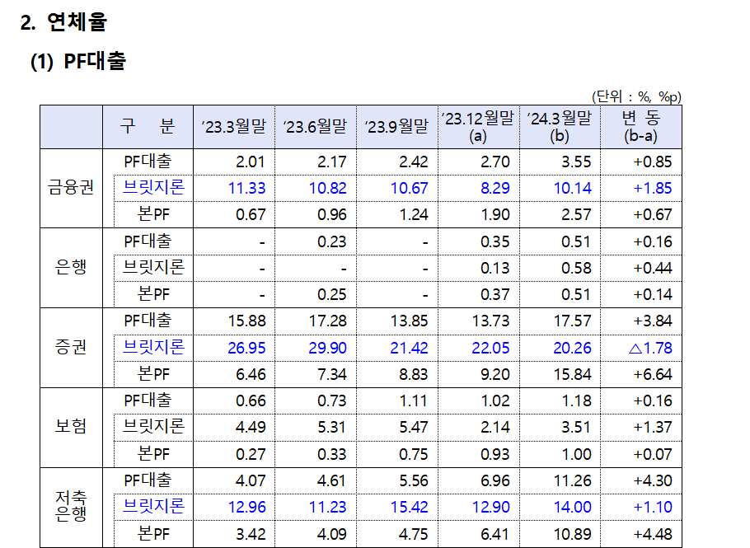Select the +6.64 change value cell

coord(652,374)
